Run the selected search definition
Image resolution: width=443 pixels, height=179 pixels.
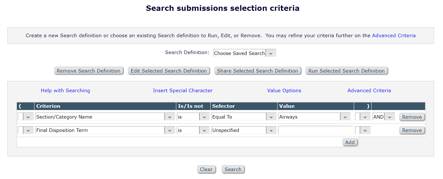pos(346,71)
